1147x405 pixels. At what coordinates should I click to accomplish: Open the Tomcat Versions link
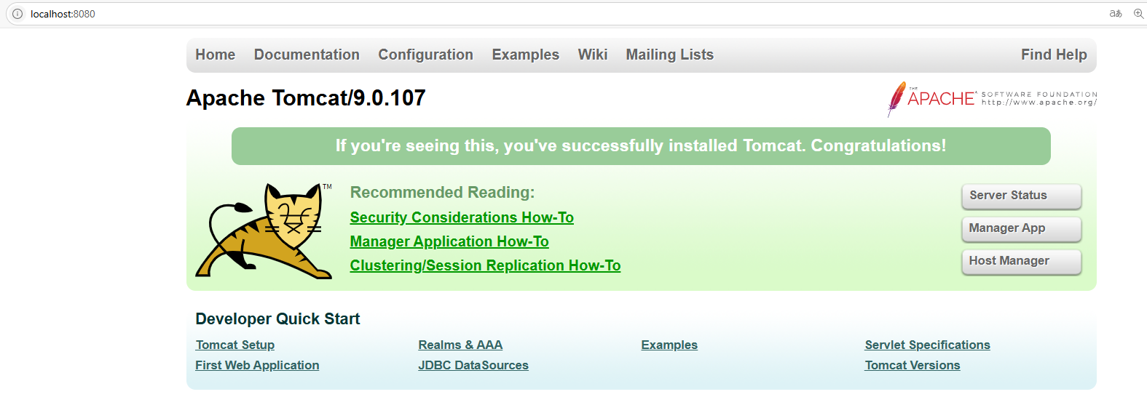(x=913, y=365)
